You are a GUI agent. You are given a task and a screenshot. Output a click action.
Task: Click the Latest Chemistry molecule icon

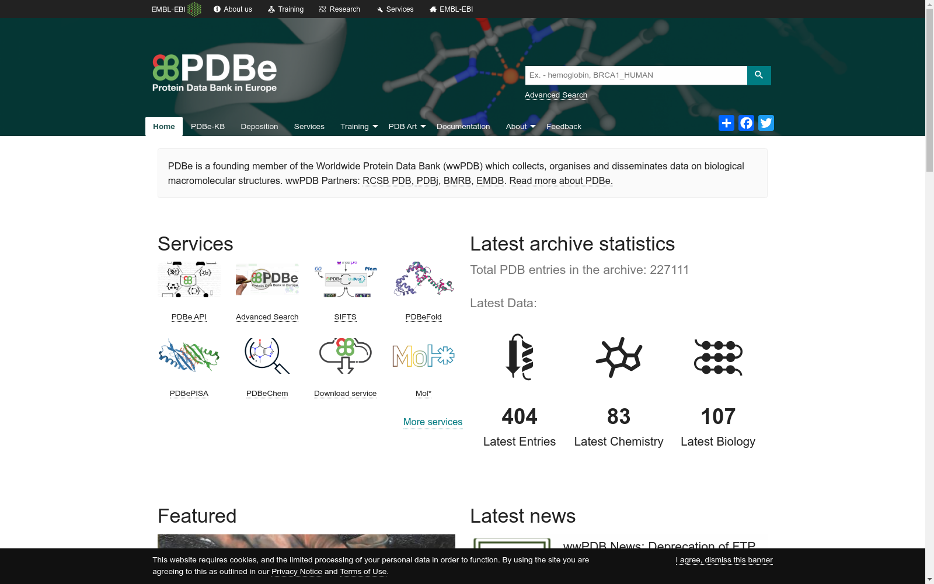tap(619, 357)
